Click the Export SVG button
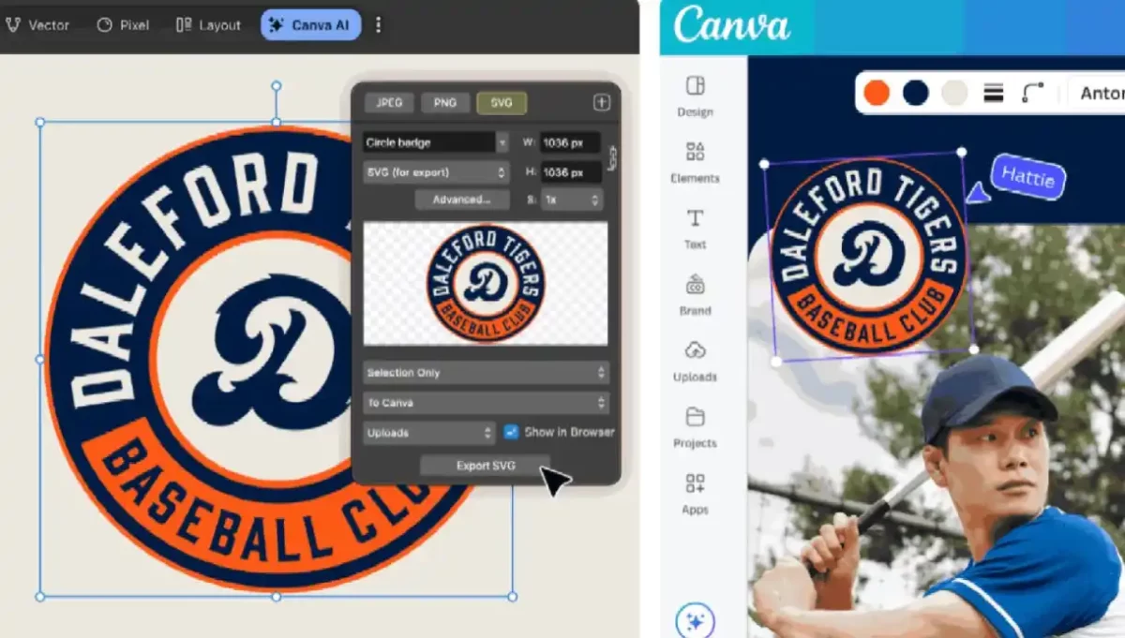1125x638 pixels. pyautogui.click(x=485, y=466)
